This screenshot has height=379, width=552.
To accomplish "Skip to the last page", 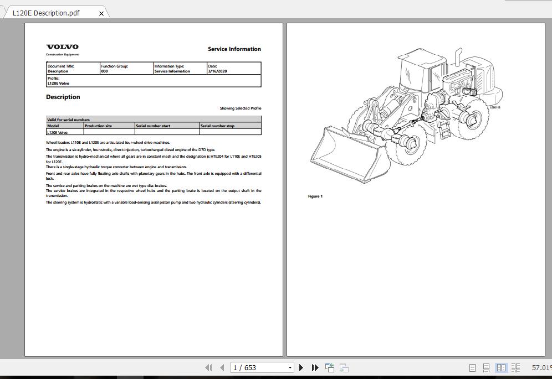I will (x=315, y=367).
